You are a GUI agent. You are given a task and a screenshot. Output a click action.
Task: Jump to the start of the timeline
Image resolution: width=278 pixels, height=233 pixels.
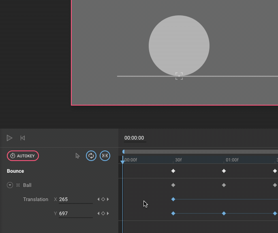23,138
